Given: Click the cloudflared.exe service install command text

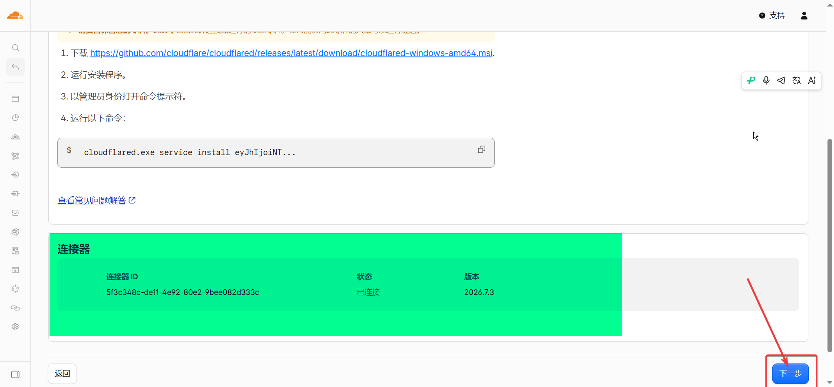Looking at the screenshot, I should click(190, 152).
